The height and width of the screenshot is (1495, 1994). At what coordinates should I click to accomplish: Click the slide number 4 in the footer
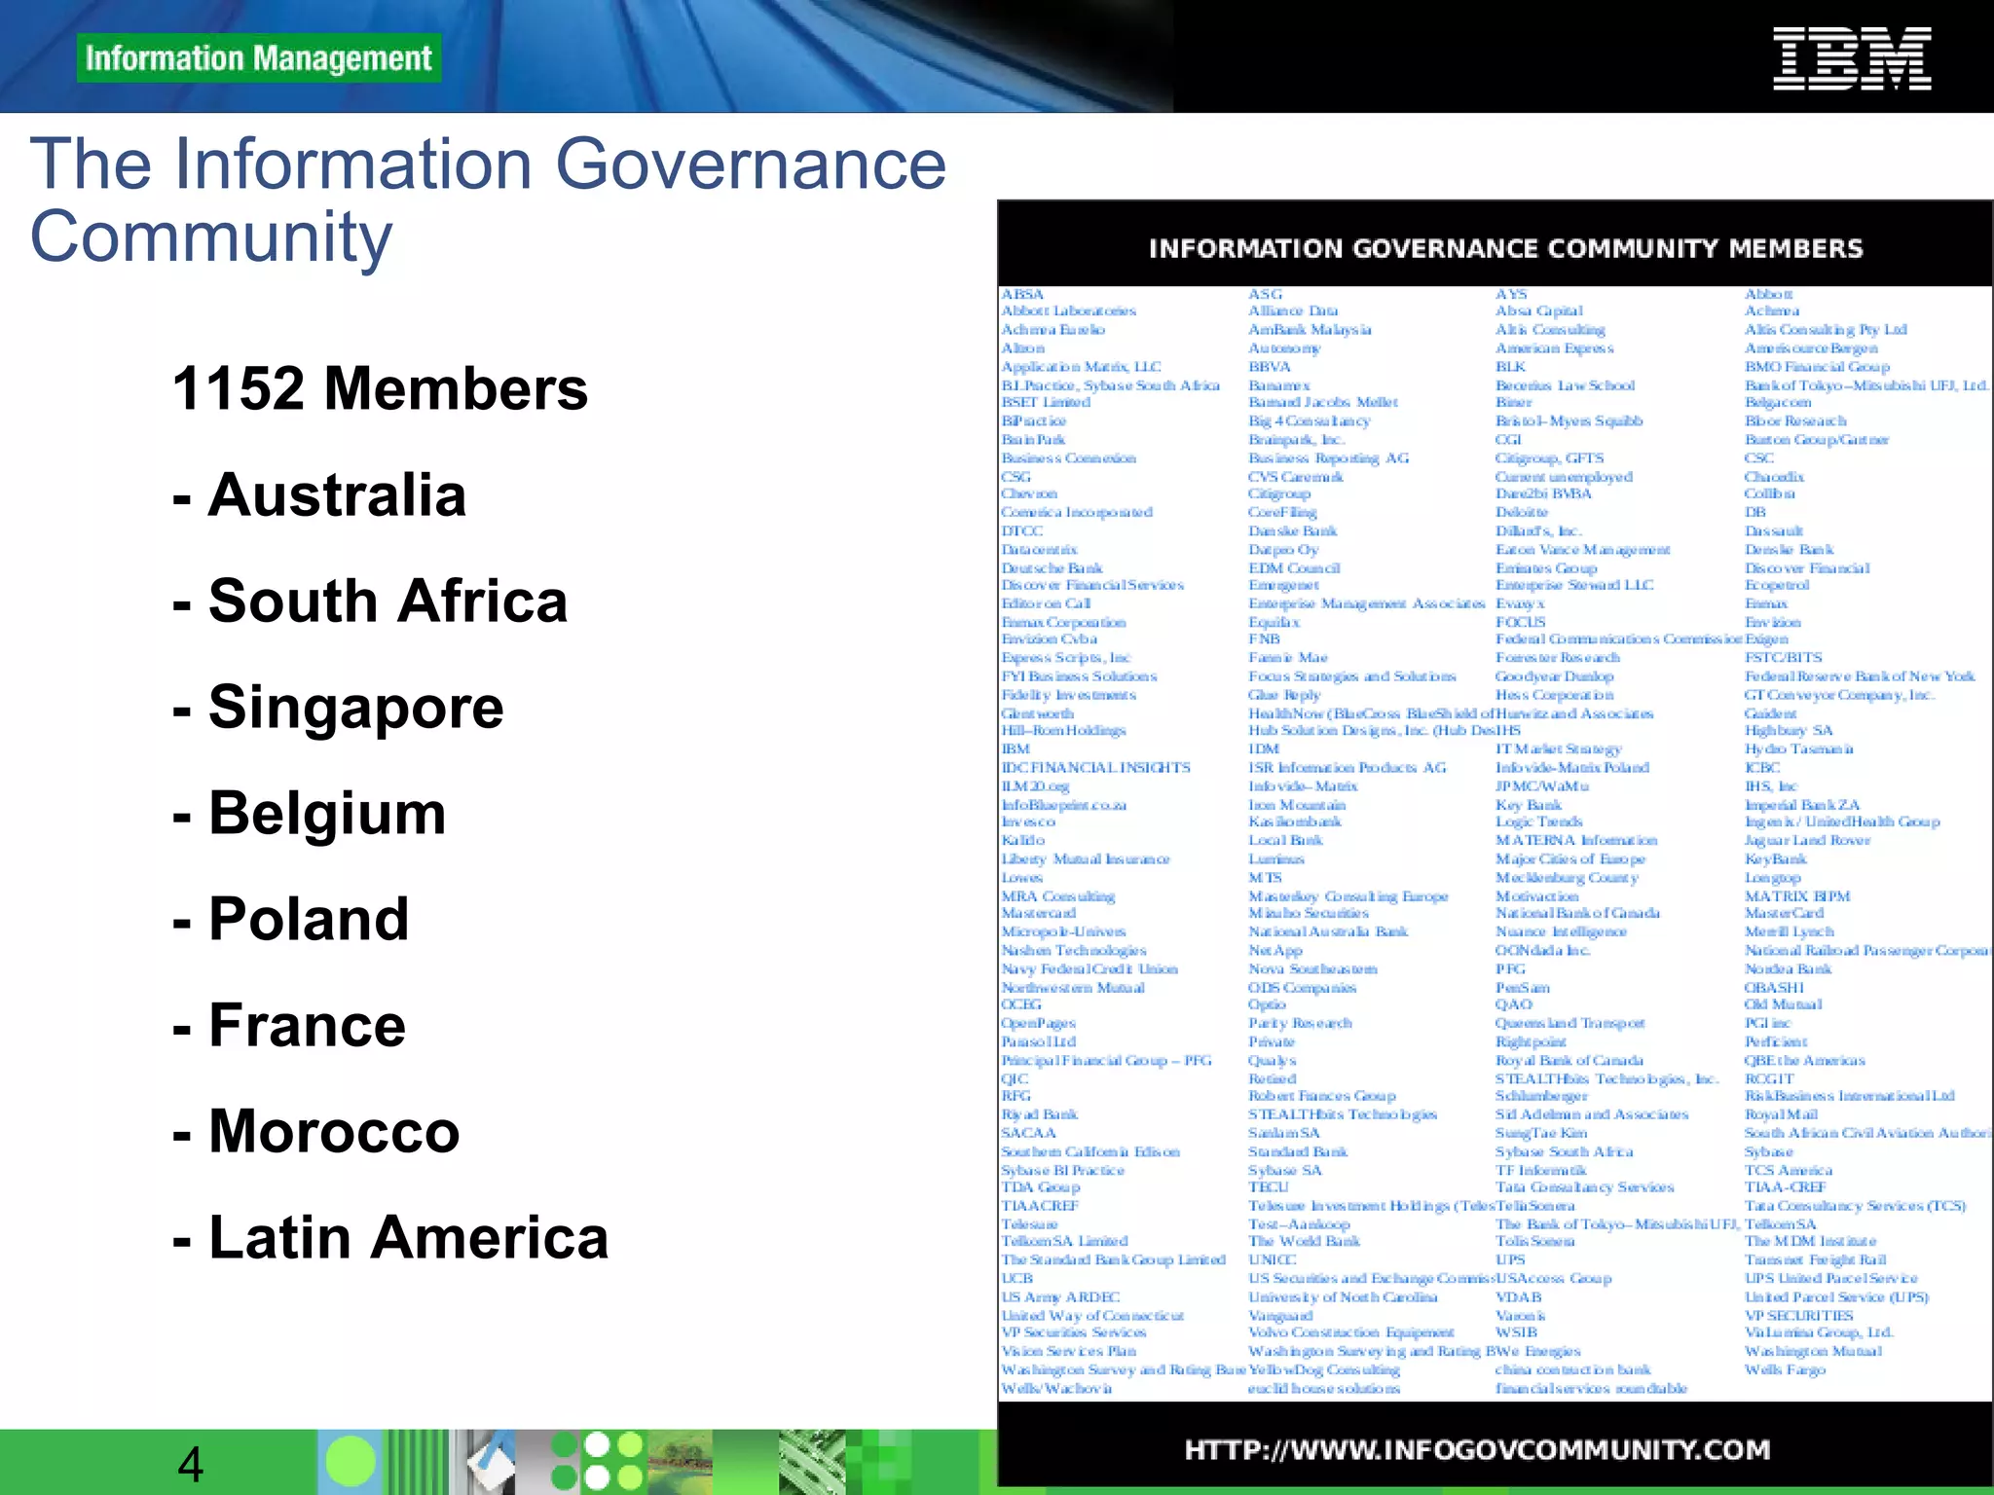[191, 1465]
